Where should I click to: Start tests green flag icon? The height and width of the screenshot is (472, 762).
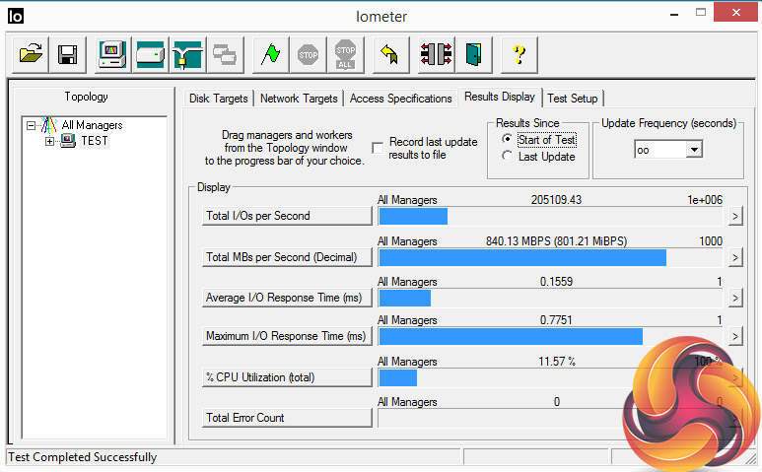pos(271,54)
